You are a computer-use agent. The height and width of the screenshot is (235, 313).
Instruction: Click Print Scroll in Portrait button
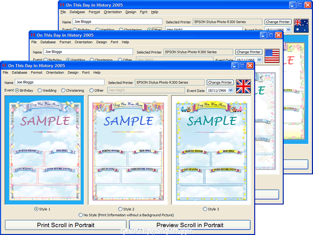click(x=66, y=225)
